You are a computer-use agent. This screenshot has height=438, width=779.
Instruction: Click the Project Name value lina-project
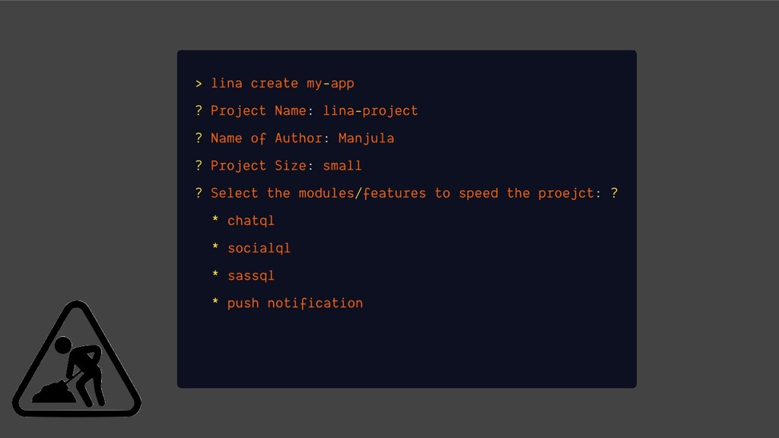pos(370,111)
